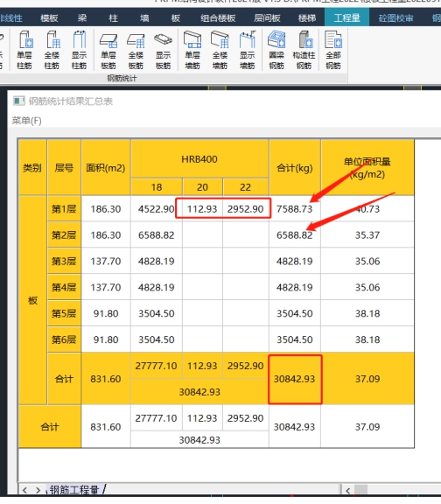Open the 全楼板筋 tool
The width and height of the screenshot is (441, 504).
136,50
